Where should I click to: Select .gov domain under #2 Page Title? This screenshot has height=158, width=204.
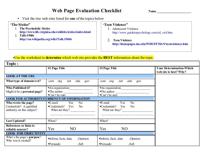[x=138, y=81]
